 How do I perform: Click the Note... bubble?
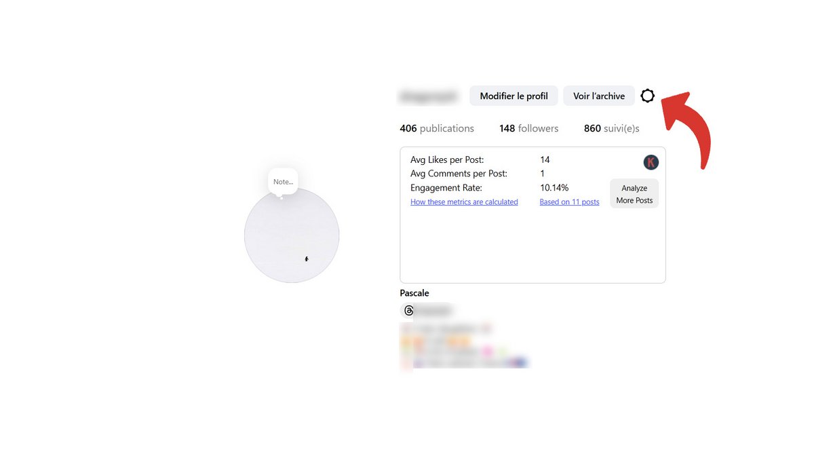283,182
